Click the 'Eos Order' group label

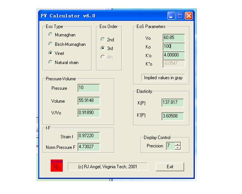109,27
